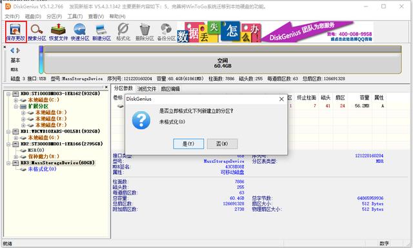Click the 可移动磁盘 attribute value
Image resolution: width=413 pixels, height=248 pixels.
(x=232, y=172)
